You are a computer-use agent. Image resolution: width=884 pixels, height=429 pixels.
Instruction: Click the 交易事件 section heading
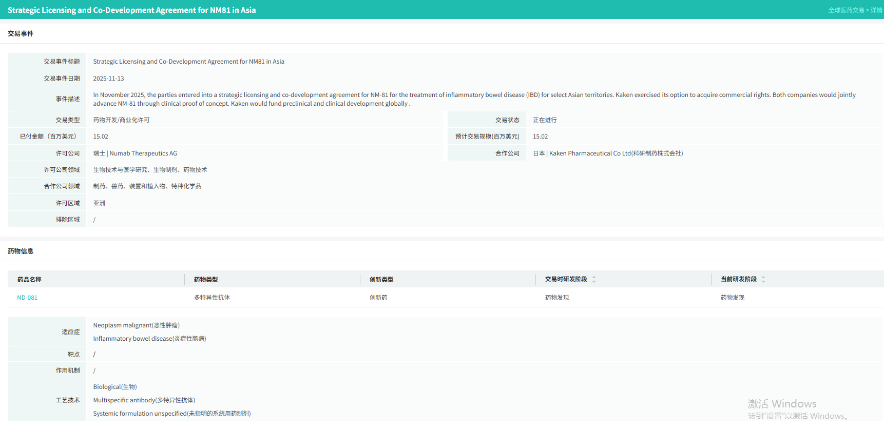click(21, 34)
